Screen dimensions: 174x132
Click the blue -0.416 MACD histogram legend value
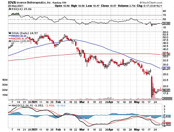pyautogui.click(x=61, y=106)
